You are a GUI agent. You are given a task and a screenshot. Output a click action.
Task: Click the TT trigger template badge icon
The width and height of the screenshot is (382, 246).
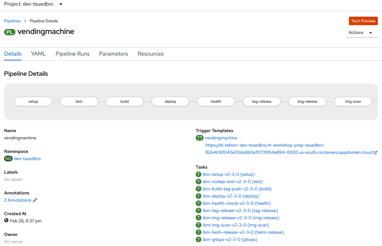200,138
